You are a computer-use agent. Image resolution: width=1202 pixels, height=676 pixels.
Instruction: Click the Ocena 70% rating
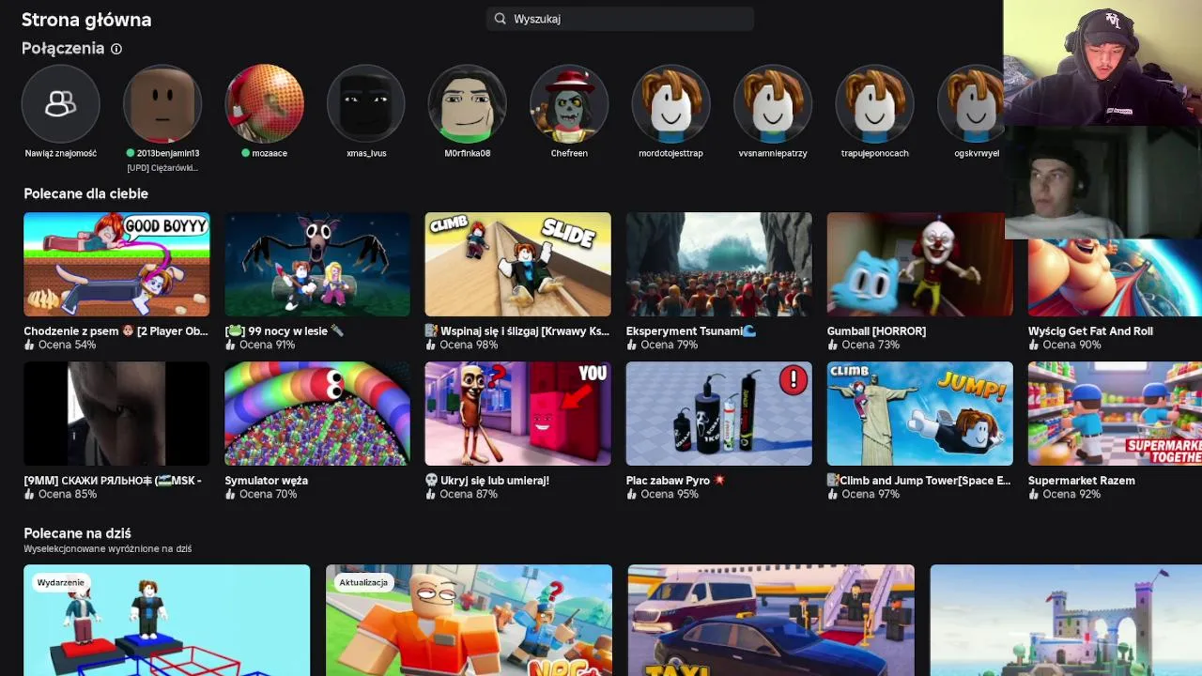tap(261, 494)
